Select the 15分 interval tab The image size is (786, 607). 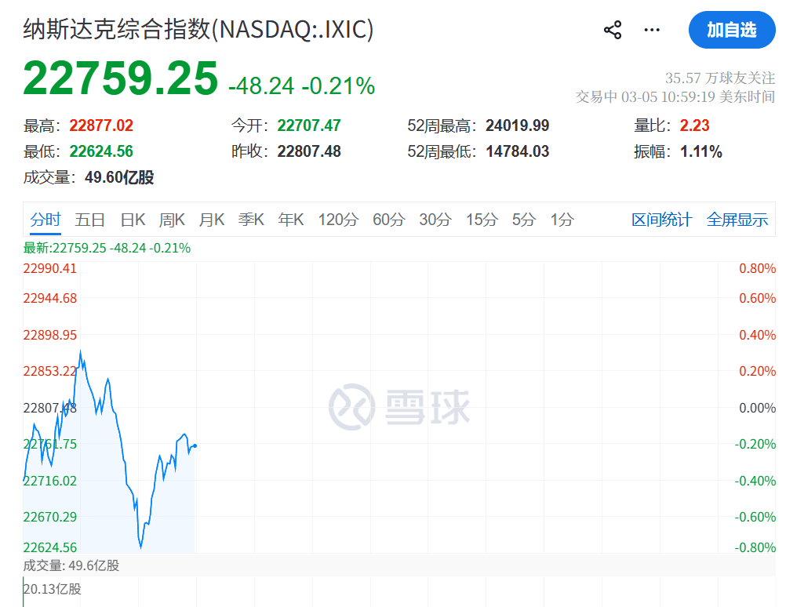481,220
